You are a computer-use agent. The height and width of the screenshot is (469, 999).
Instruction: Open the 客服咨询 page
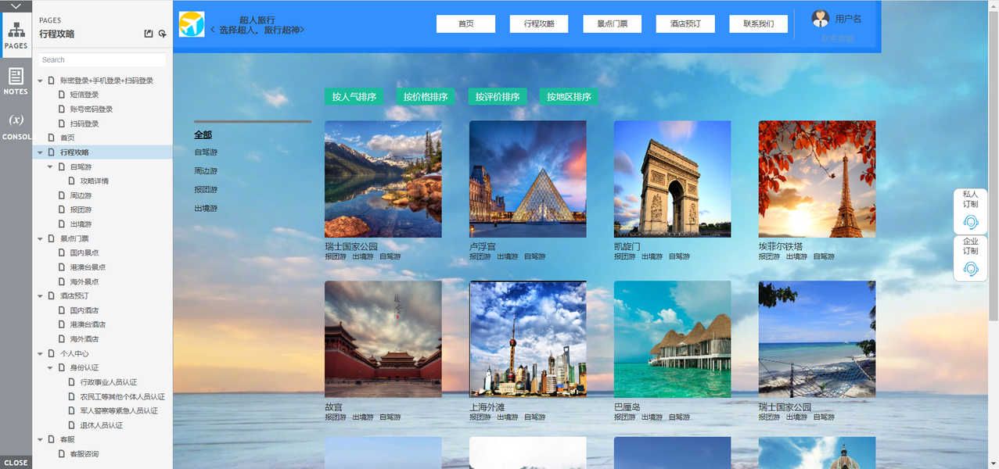84,454
